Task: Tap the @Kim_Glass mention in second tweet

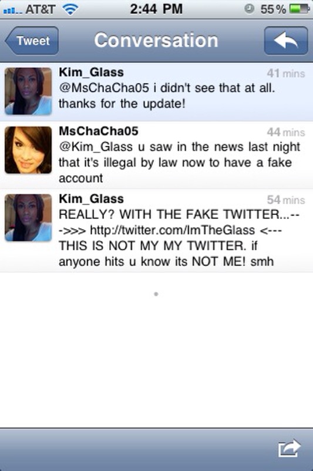Action: 96,147
